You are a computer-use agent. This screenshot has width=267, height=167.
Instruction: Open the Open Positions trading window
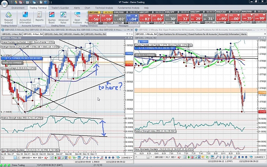pos(77,18)
